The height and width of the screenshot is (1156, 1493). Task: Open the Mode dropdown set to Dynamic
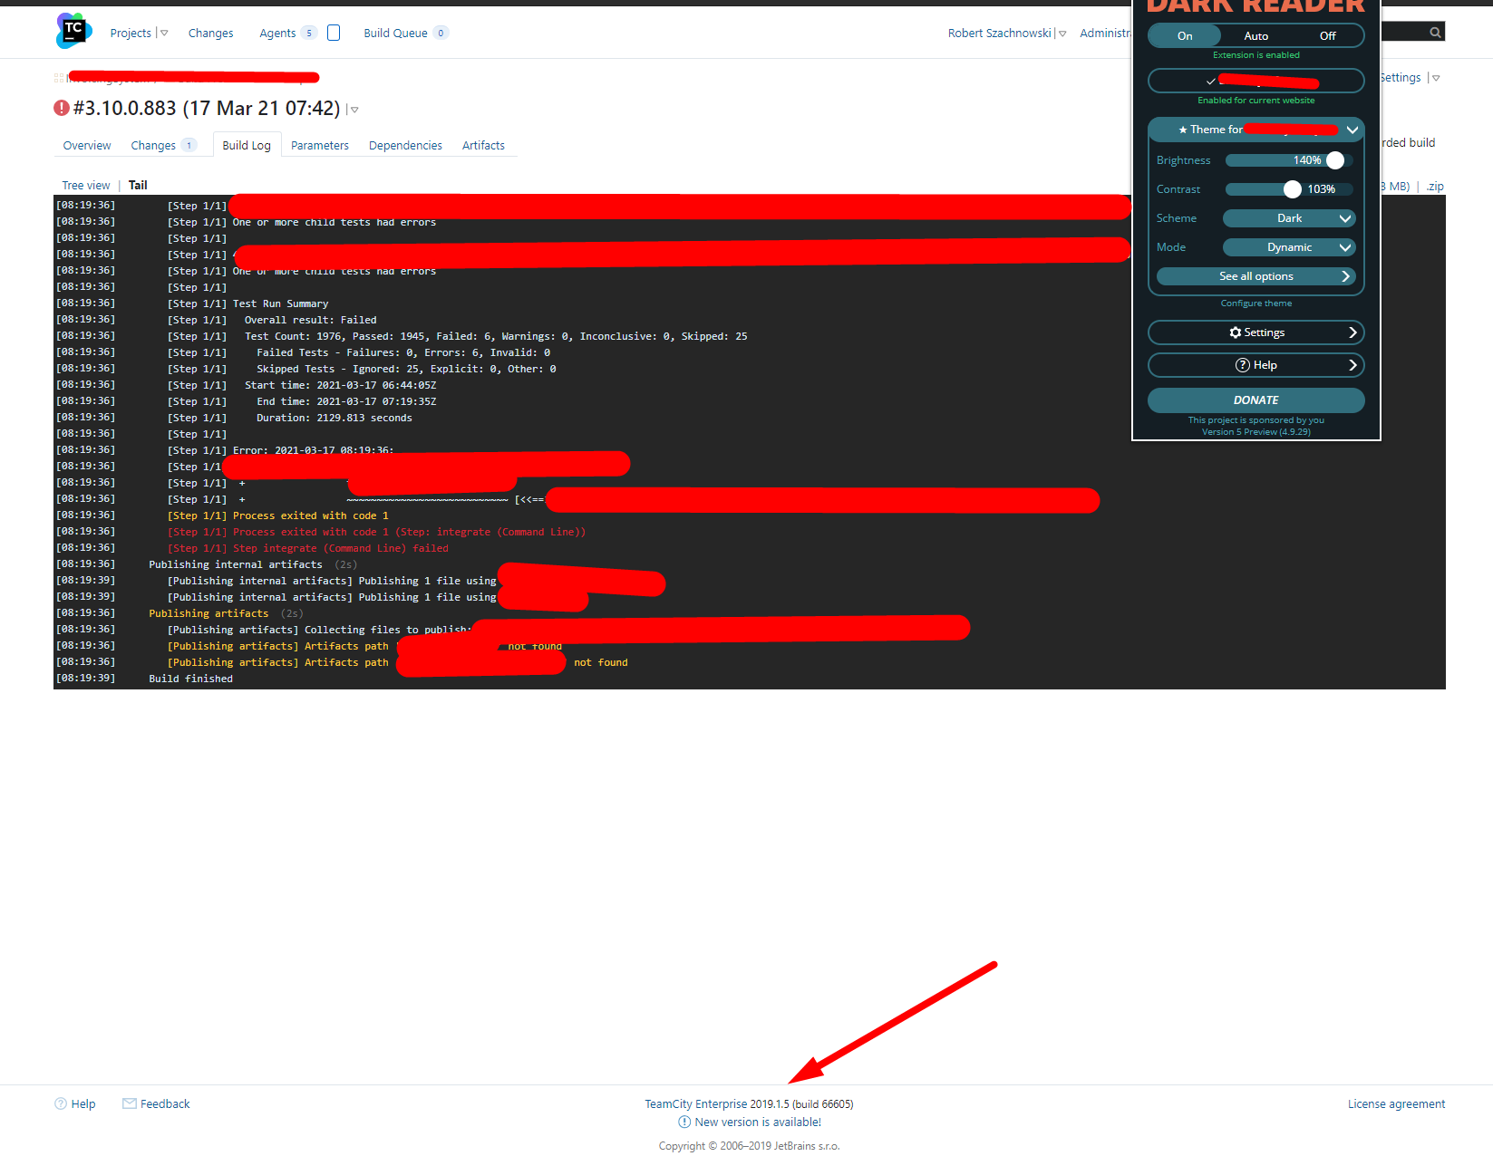pos(1289,246)
